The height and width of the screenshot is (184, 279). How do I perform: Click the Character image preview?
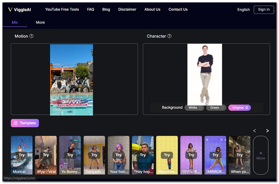click(205, 75)
